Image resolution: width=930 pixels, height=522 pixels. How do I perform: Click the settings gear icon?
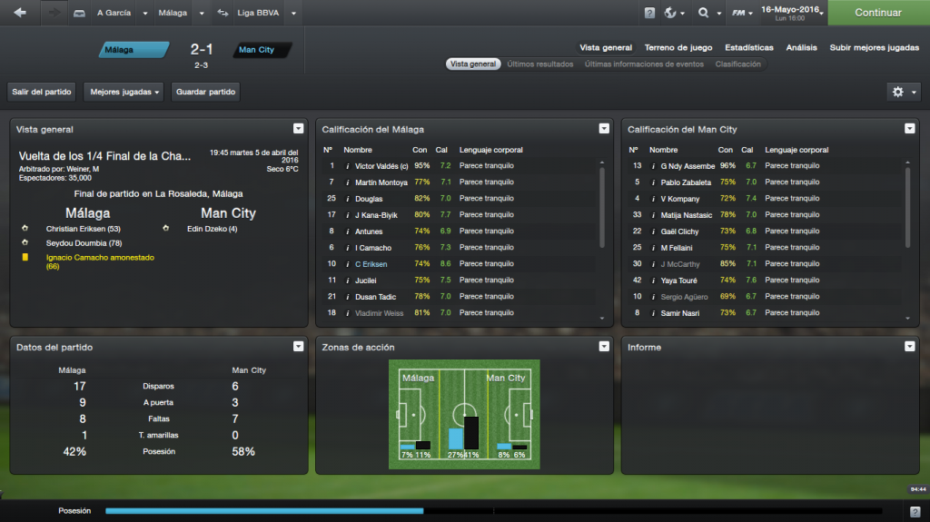click(898, 92)
